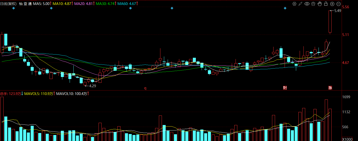Toggle the eye visibility icon

click(307, 4)
